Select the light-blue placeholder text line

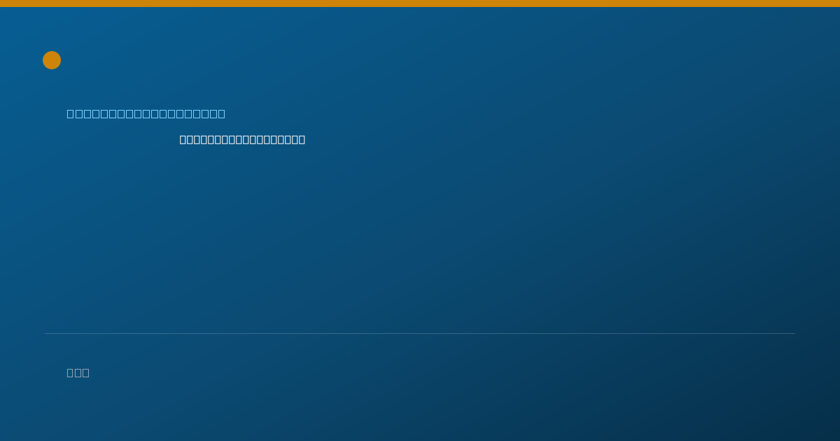pos(146,113)
